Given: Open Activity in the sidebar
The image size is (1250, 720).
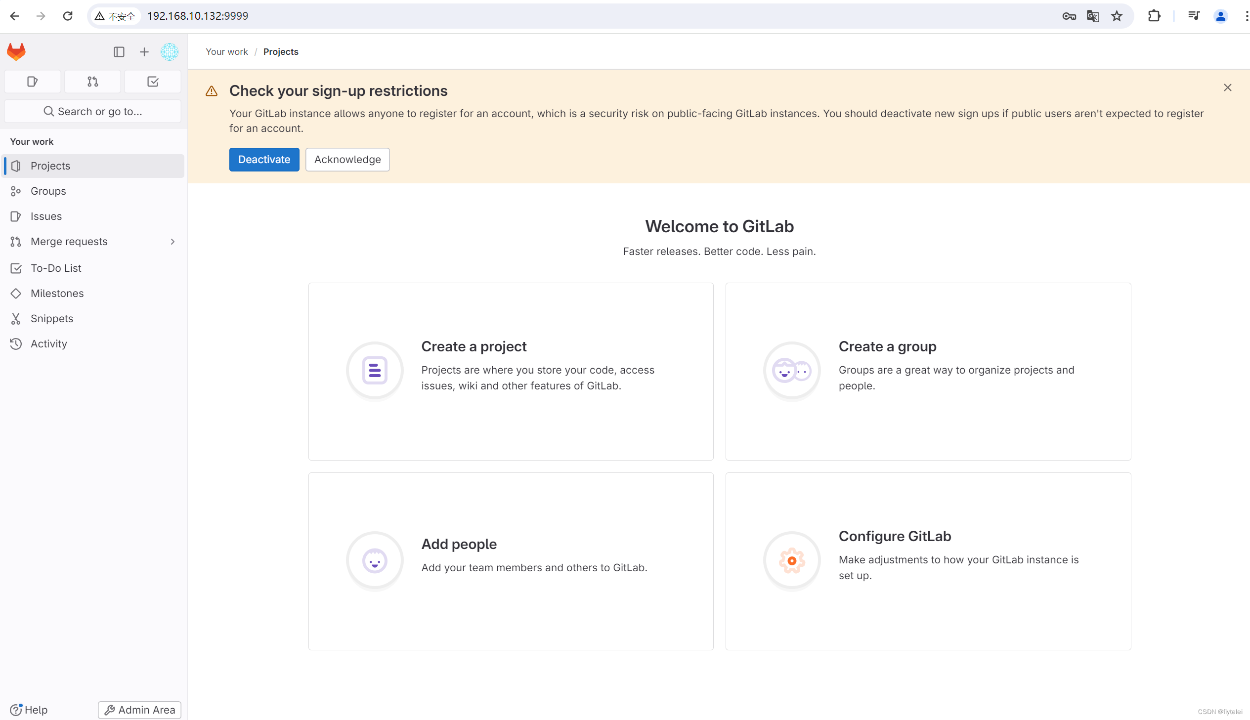Looking at the screenshot, I should tap(94, 343).
